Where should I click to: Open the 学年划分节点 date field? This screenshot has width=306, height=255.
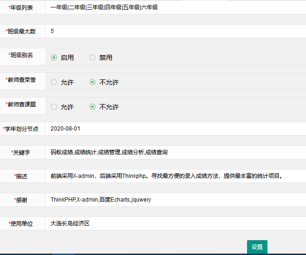[x=176, y=129]
